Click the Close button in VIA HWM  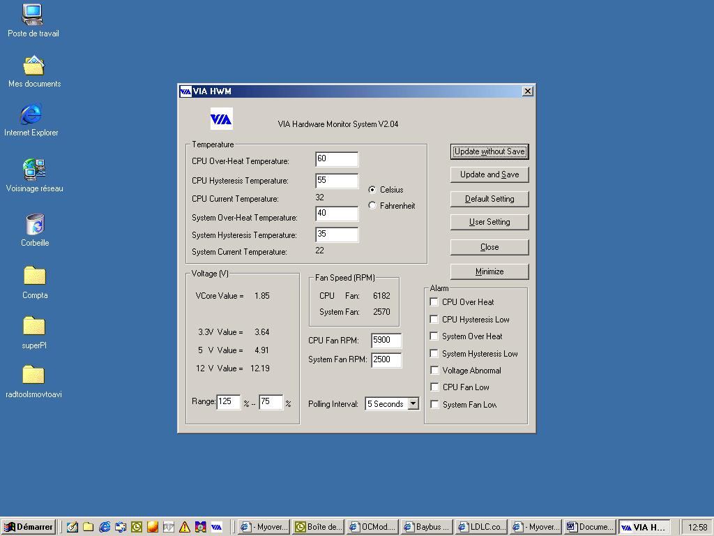click(x=489, y=247)
